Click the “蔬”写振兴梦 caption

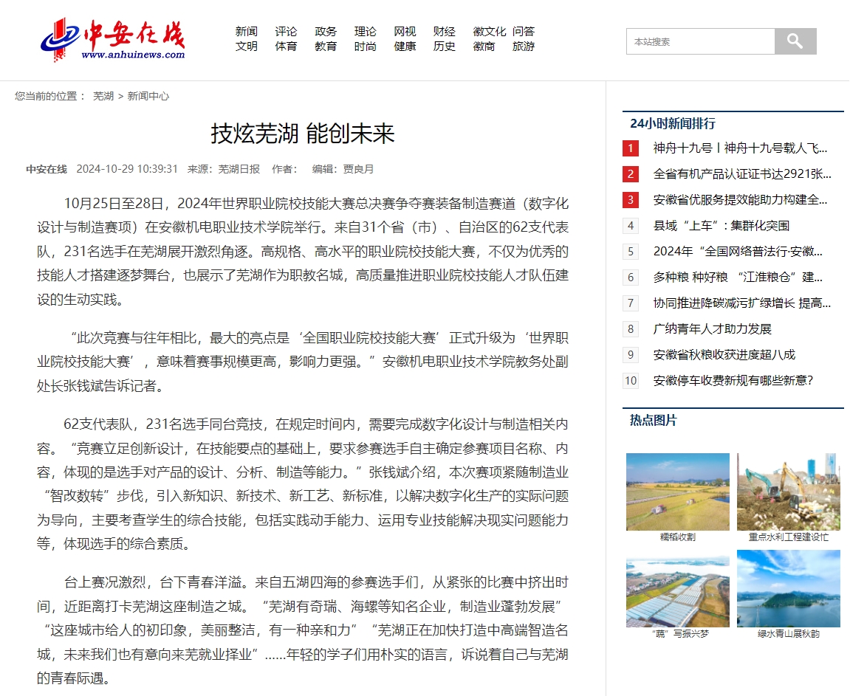680,634
